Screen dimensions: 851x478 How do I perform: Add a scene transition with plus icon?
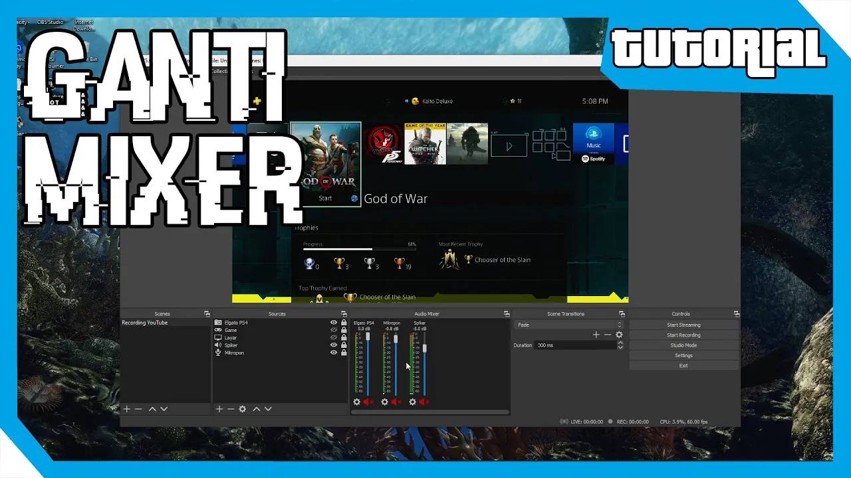coord(596,335)
